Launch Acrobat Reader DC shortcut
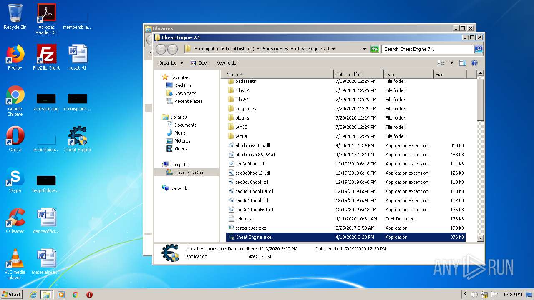The width and height of the screenshot is (534, 300). tap(46, 19)
